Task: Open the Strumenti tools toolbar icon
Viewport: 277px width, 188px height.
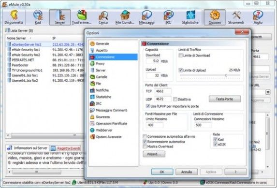Action: pyautogui.click(x=236, y=17)
